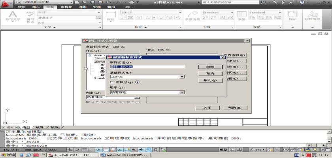Screen dimensions: 332x158
Task: Click the star Favorites icon in title bar
Action: 291,2
